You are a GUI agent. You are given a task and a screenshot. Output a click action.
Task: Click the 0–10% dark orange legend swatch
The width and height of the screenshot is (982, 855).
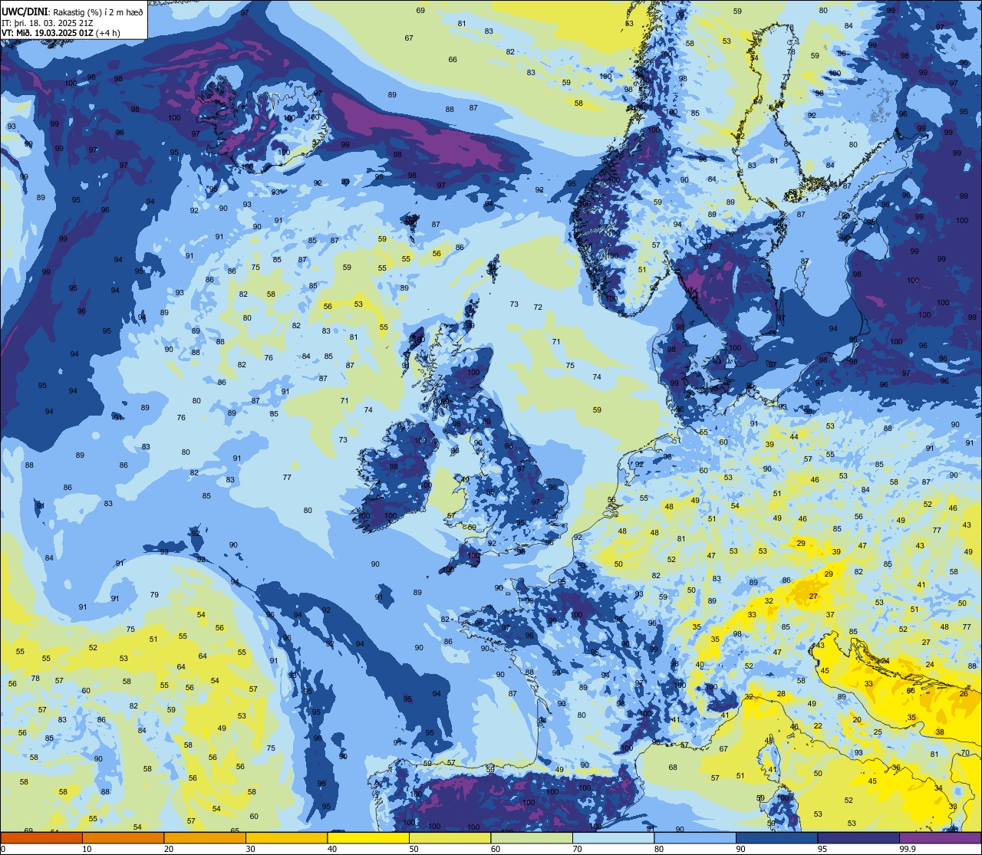(x=41, y=837)
